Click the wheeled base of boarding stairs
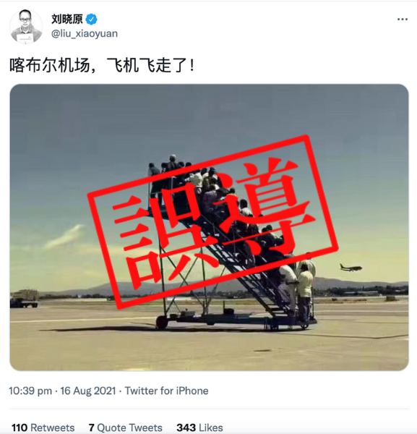 (x=235, y=321)
